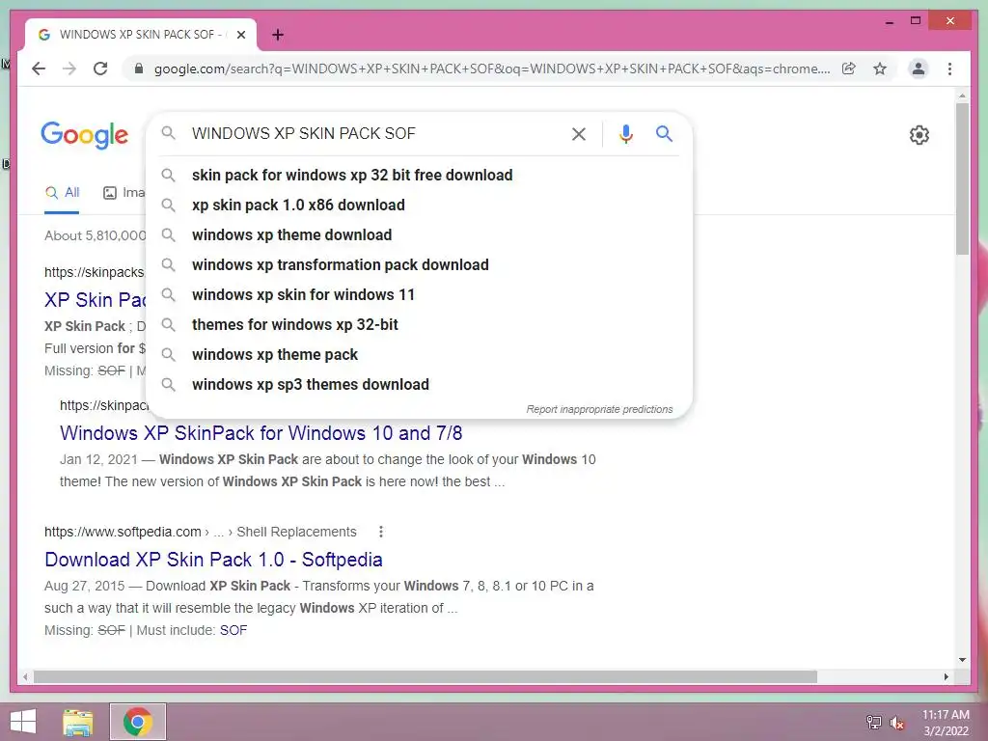
Task: Open Google search settings gear
Action: [919, 135]
